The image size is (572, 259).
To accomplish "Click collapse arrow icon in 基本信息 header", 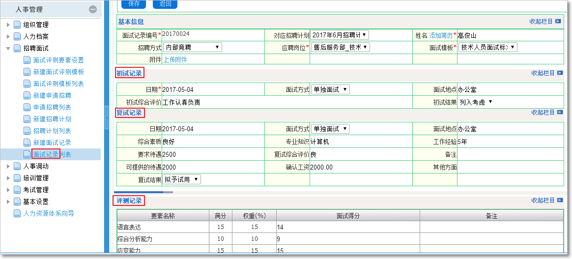I will point(558,21).
